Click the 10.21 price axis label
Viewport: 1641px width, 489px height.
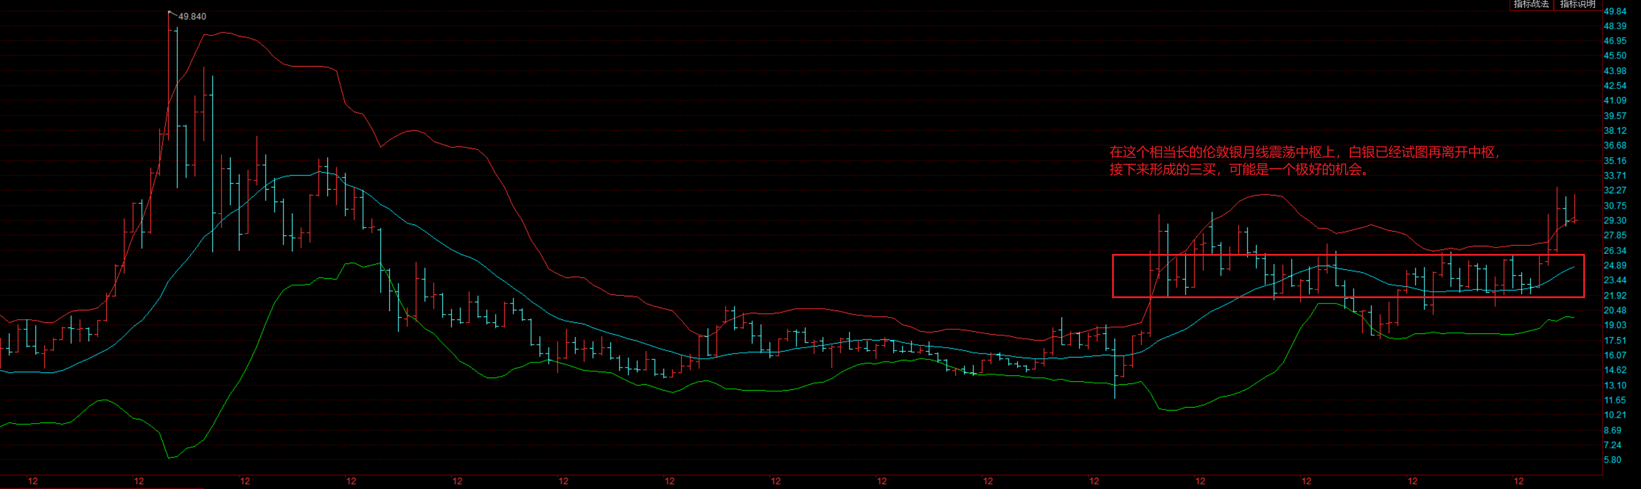[x=1615, y=415]
